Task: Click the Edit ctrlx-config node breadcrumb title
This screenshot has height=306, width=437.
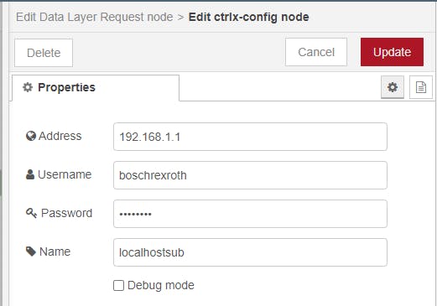Action: [x=248, y=17]
